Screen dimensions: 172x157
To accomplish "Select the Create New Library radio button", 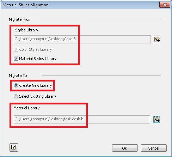I will [x=16, y=85].
